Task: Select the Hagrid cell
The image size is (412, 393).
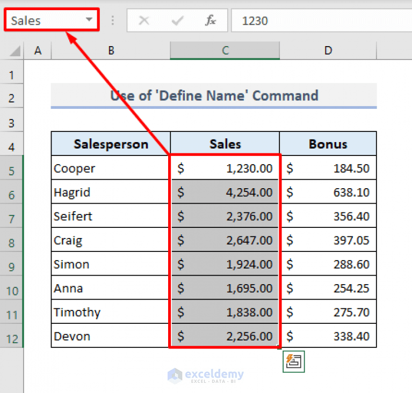Action: pyautogui.click(x=110, y=192)
